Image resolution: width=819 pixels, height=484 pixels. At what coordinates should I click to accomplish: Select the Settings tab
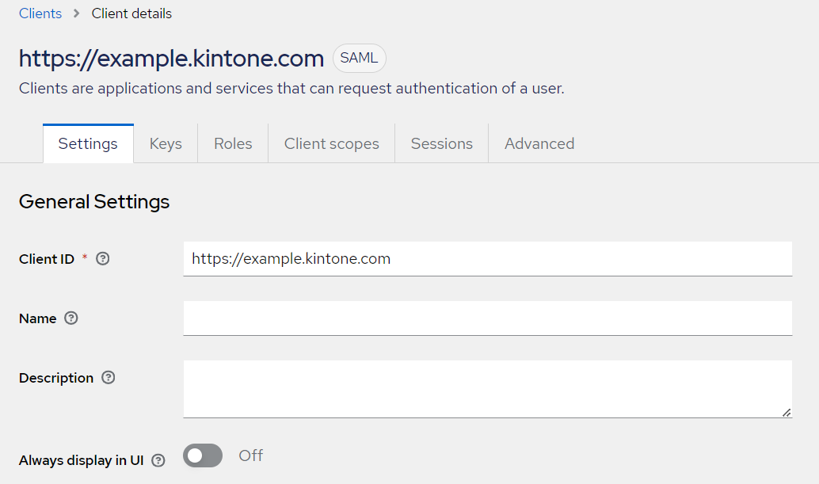[x=88, y=143]
